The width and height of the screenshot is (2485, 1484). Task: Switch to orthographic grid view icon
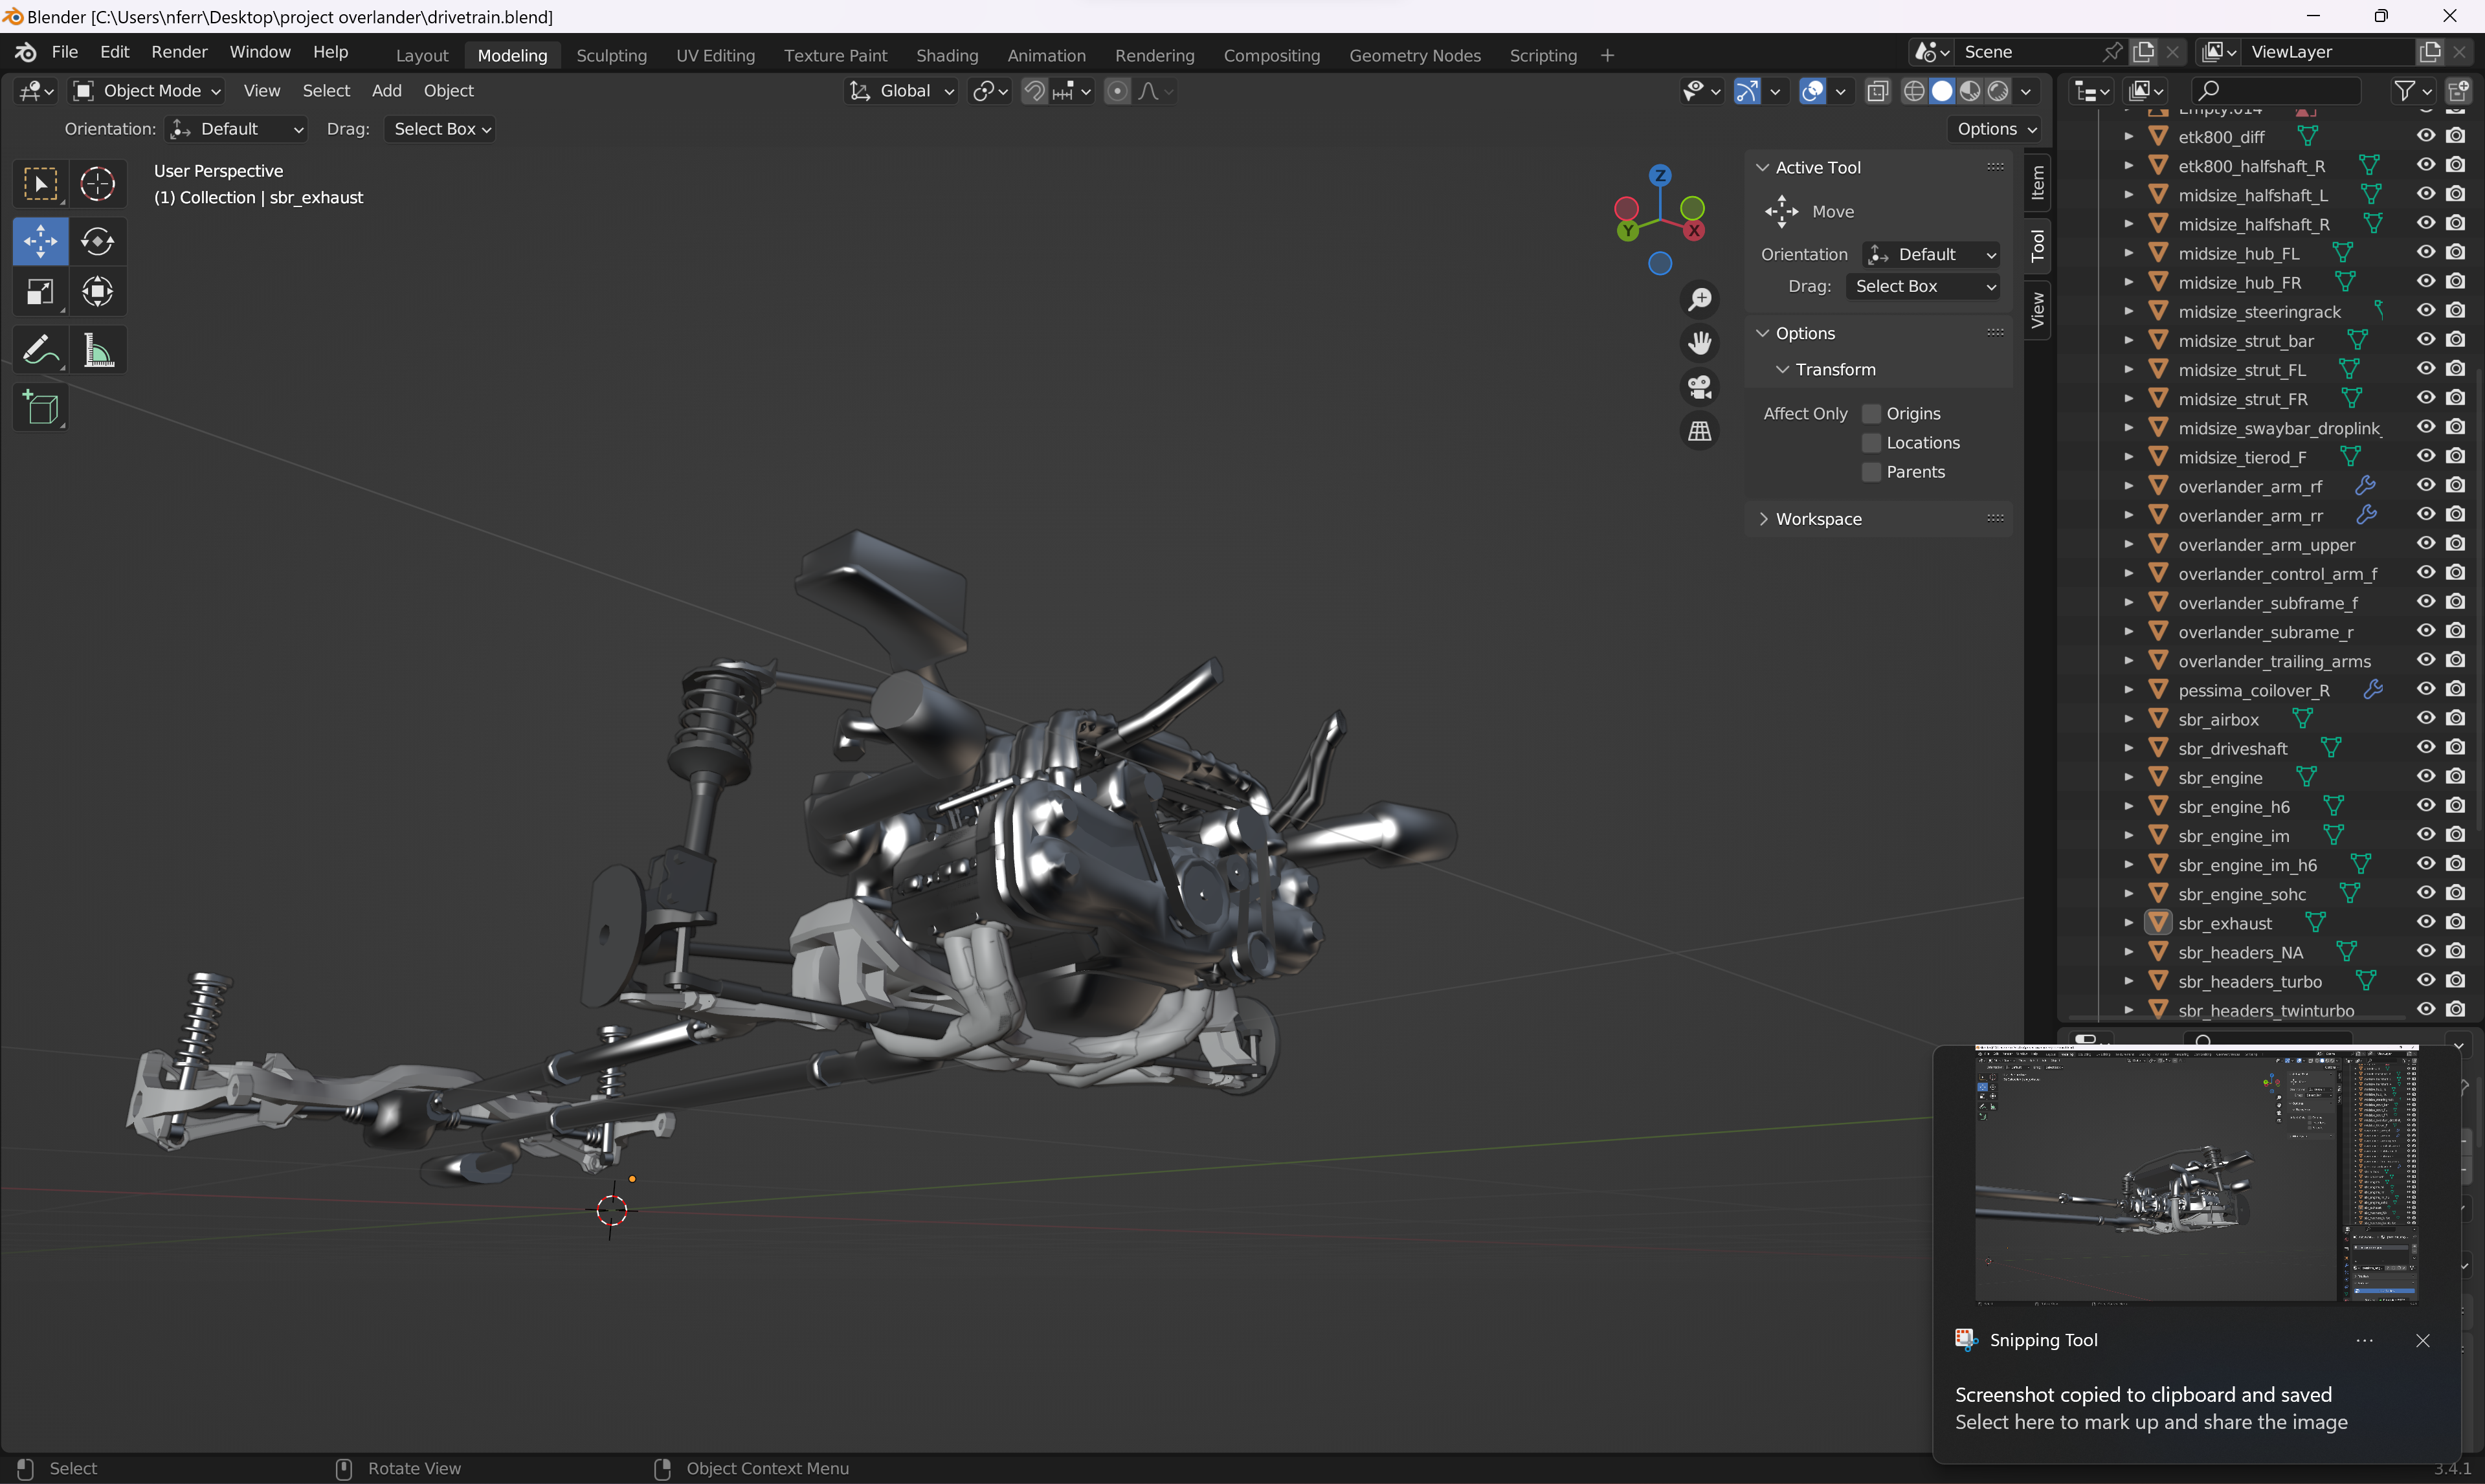coord(1699,431)
